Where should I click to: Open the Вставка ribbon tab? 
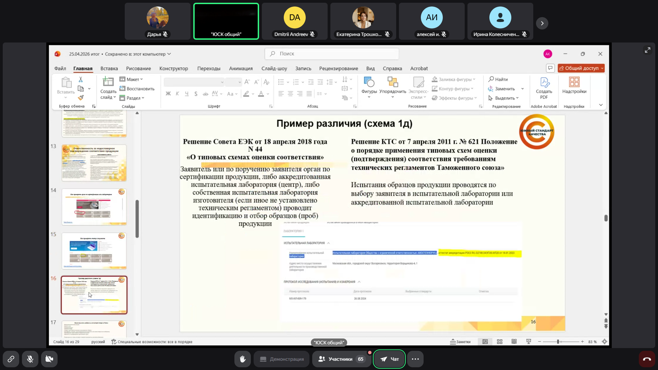tap(109, 69)
